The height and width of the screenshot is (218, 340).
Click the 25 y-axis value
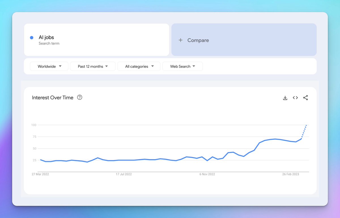[x=35, y=160]
